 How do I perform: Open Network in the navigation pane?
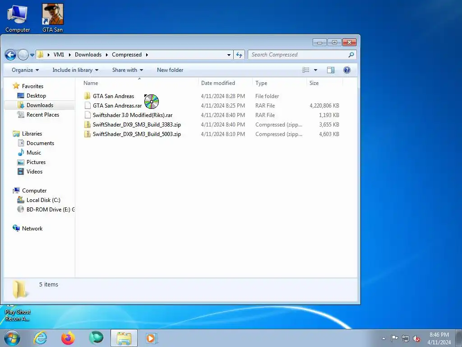[x=32, y=228]
